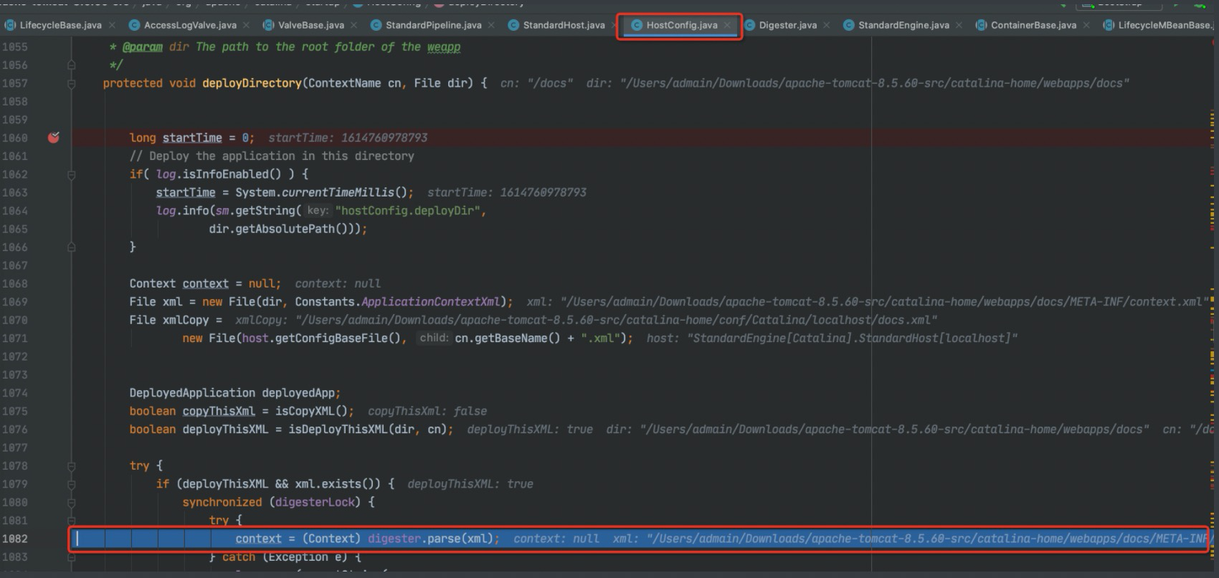Image resolution: width=1219 pixels, height=578 pixels.
Task: Click line number 1075 in the gutter
Action: (x=15, y=411)
